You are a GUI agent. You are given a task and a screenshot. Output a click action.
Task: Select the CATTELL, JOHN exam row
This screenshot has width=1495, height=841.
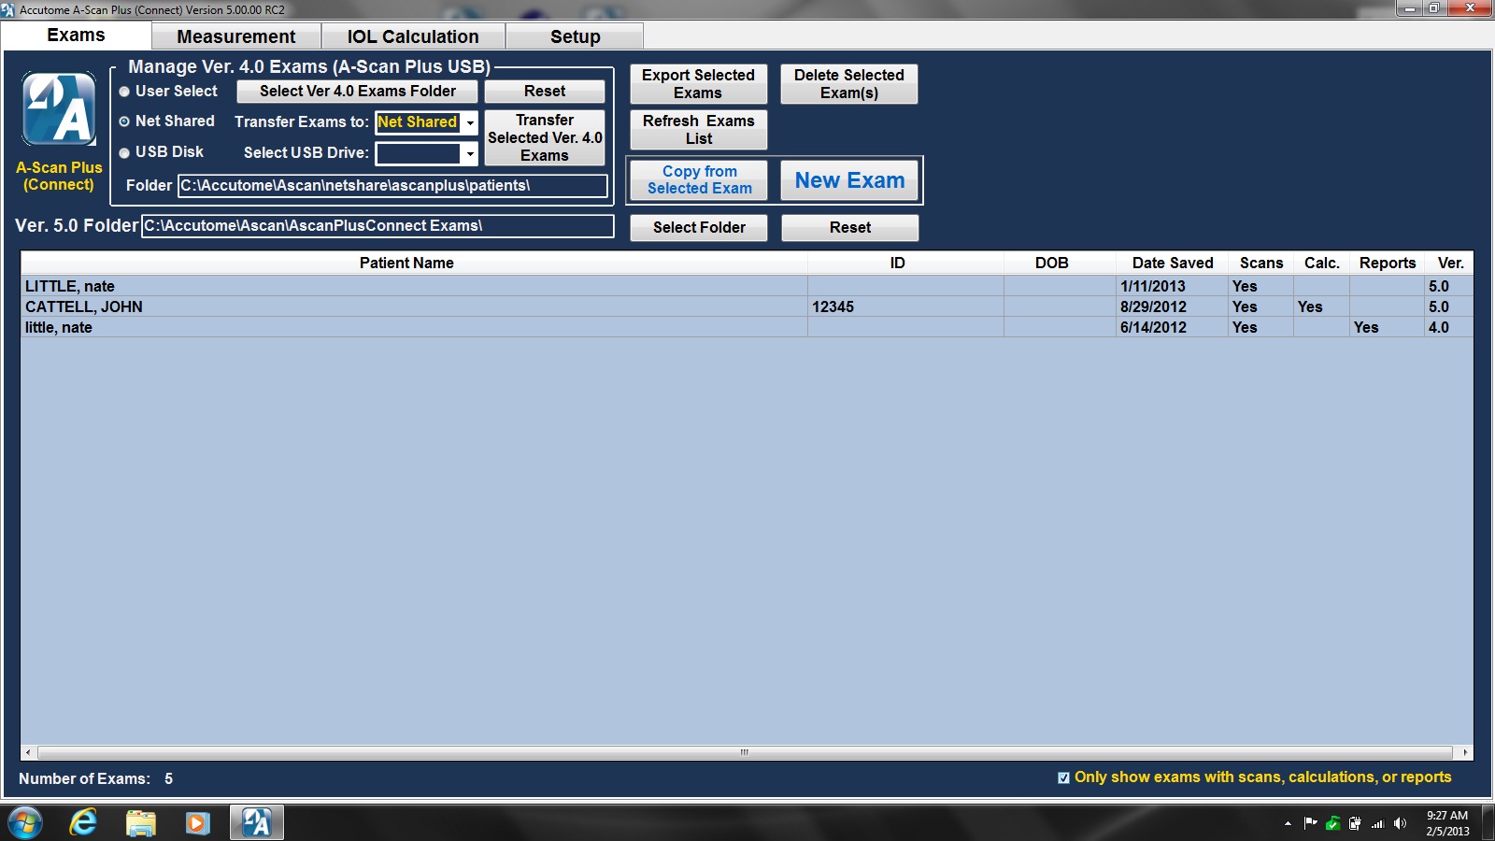click(747, 306)
